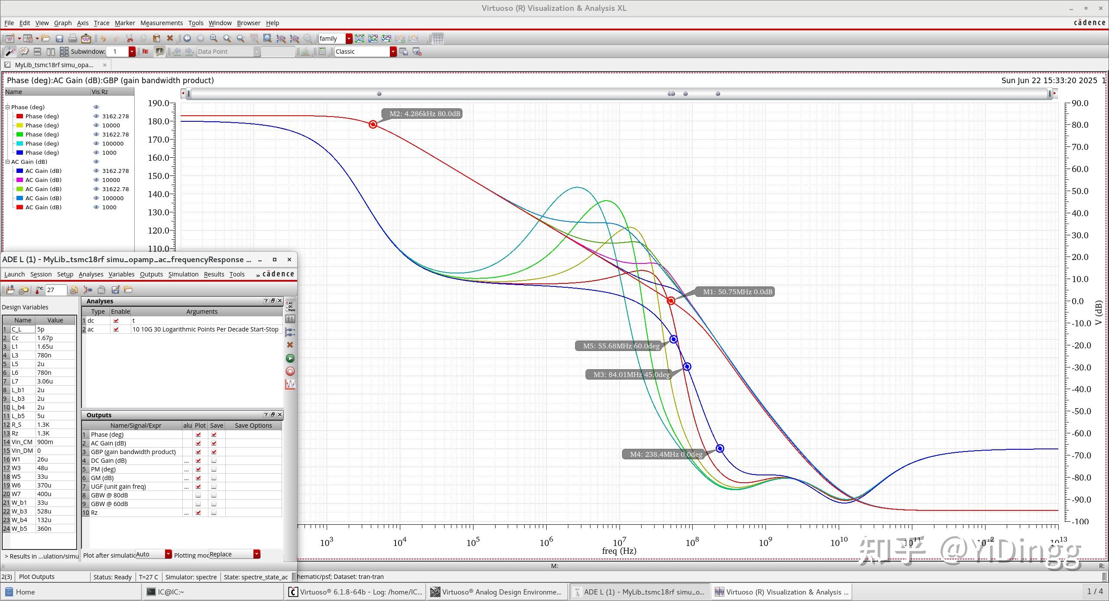This screenshot has height=601, width=1109.
Task: Click red color swatch of Phase 3162.278
Action: pos(19,116)
